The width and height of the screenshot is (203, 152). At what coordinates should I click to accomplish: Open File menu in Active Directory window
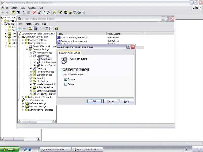coord(7,8)
